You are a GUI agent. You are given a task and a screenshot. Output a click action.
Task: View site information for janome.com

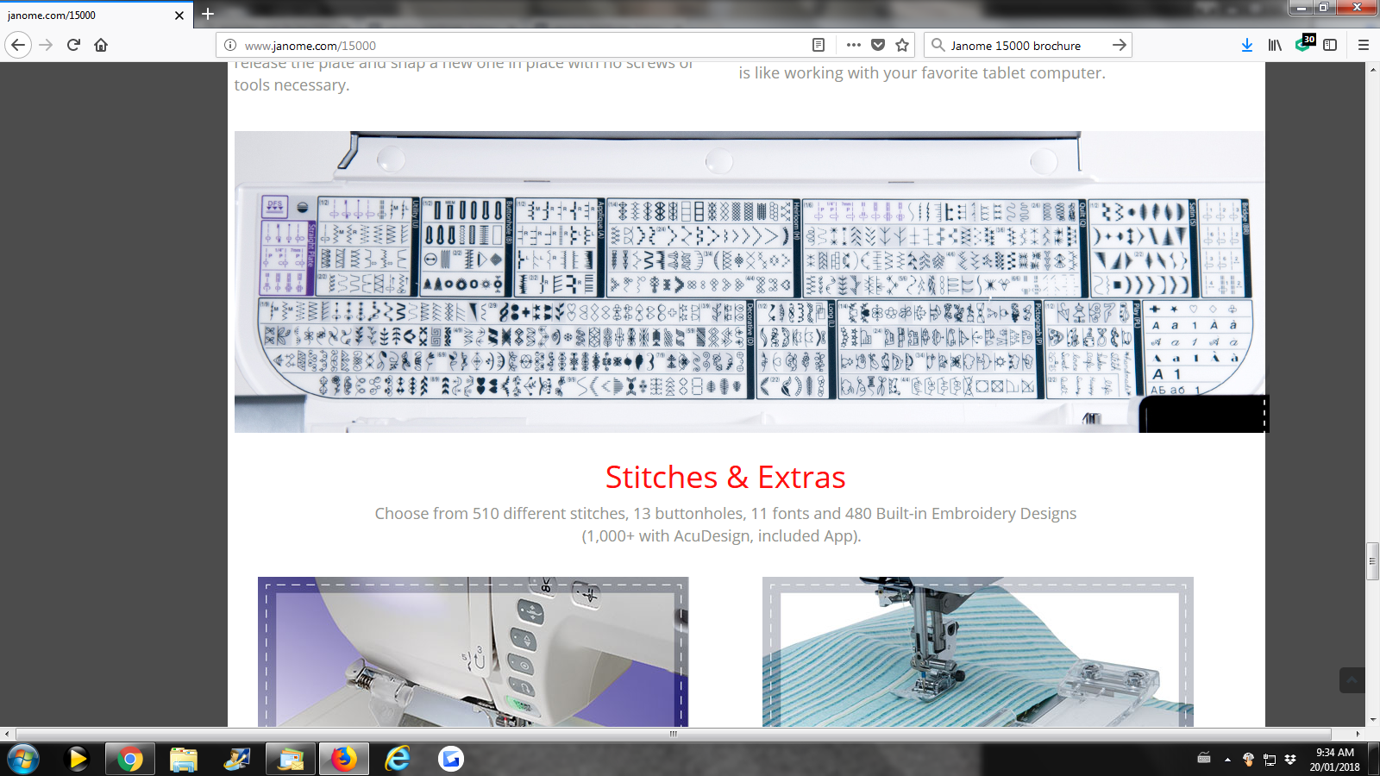pos(230,45)
